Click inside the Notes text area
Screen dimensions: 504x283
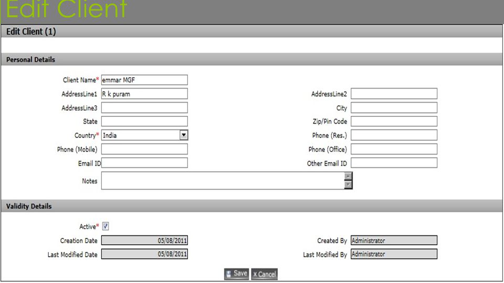[223, 180]
